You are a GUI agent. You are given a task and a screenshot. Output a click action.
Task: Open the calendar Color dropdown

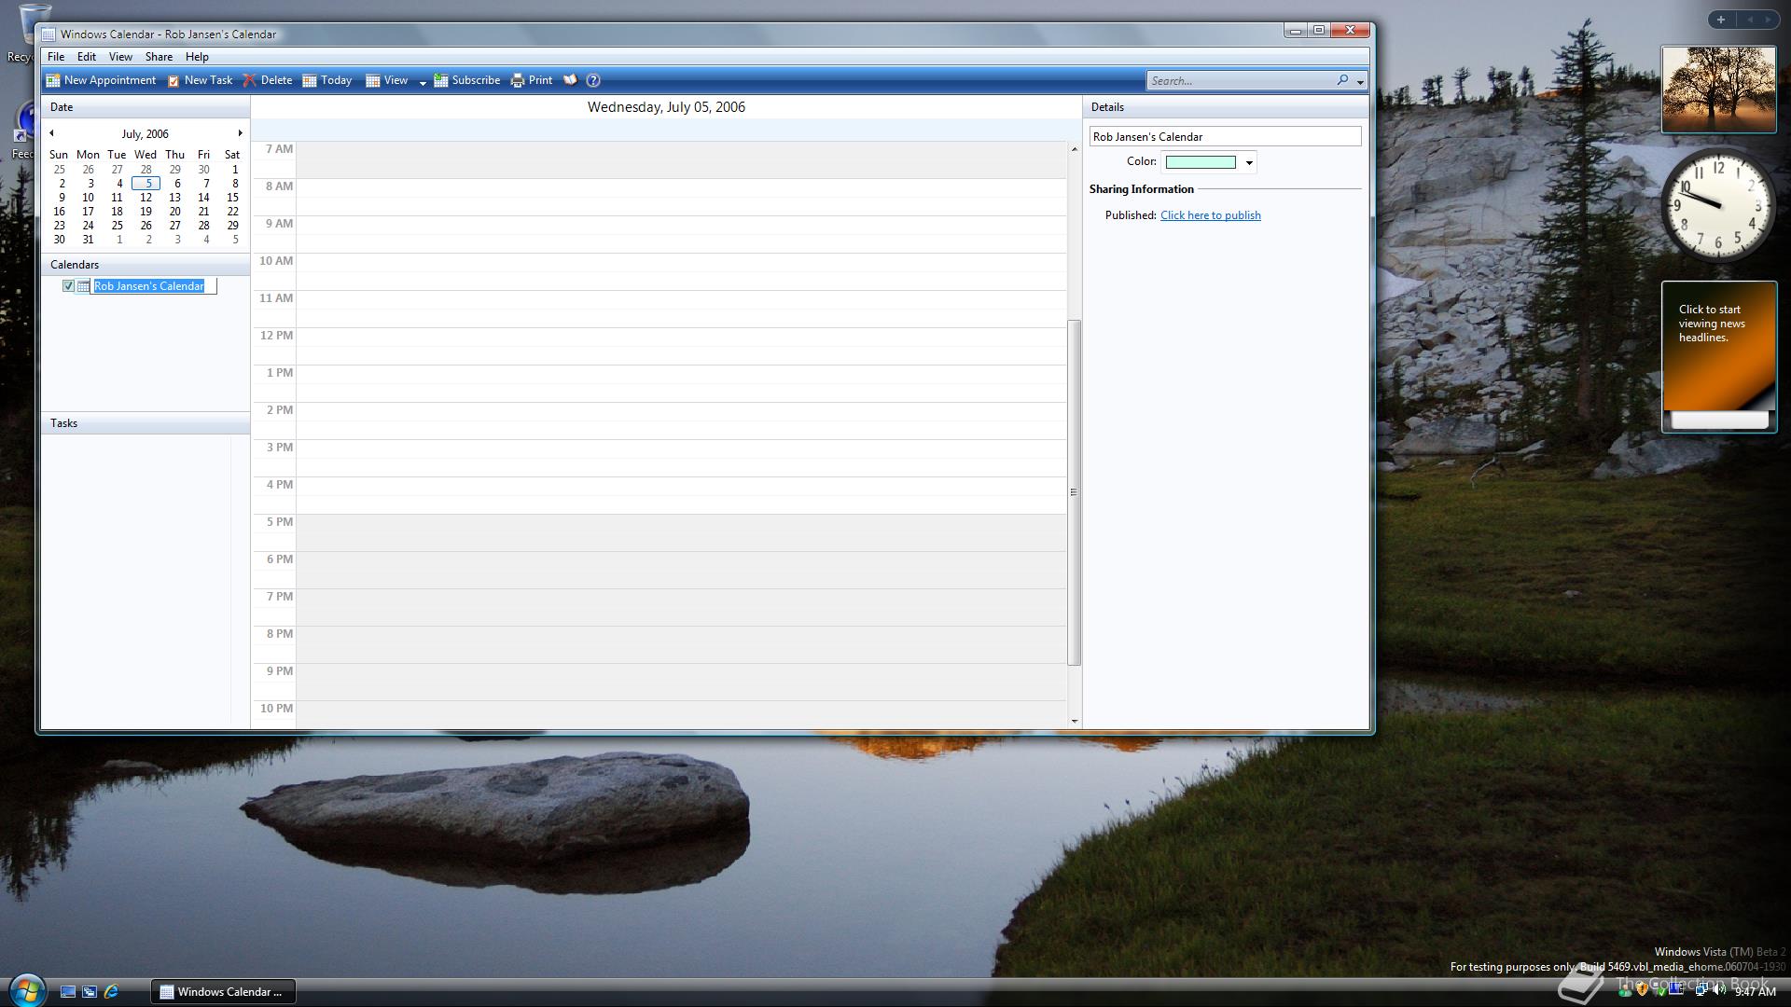(x=1249, y=163)
